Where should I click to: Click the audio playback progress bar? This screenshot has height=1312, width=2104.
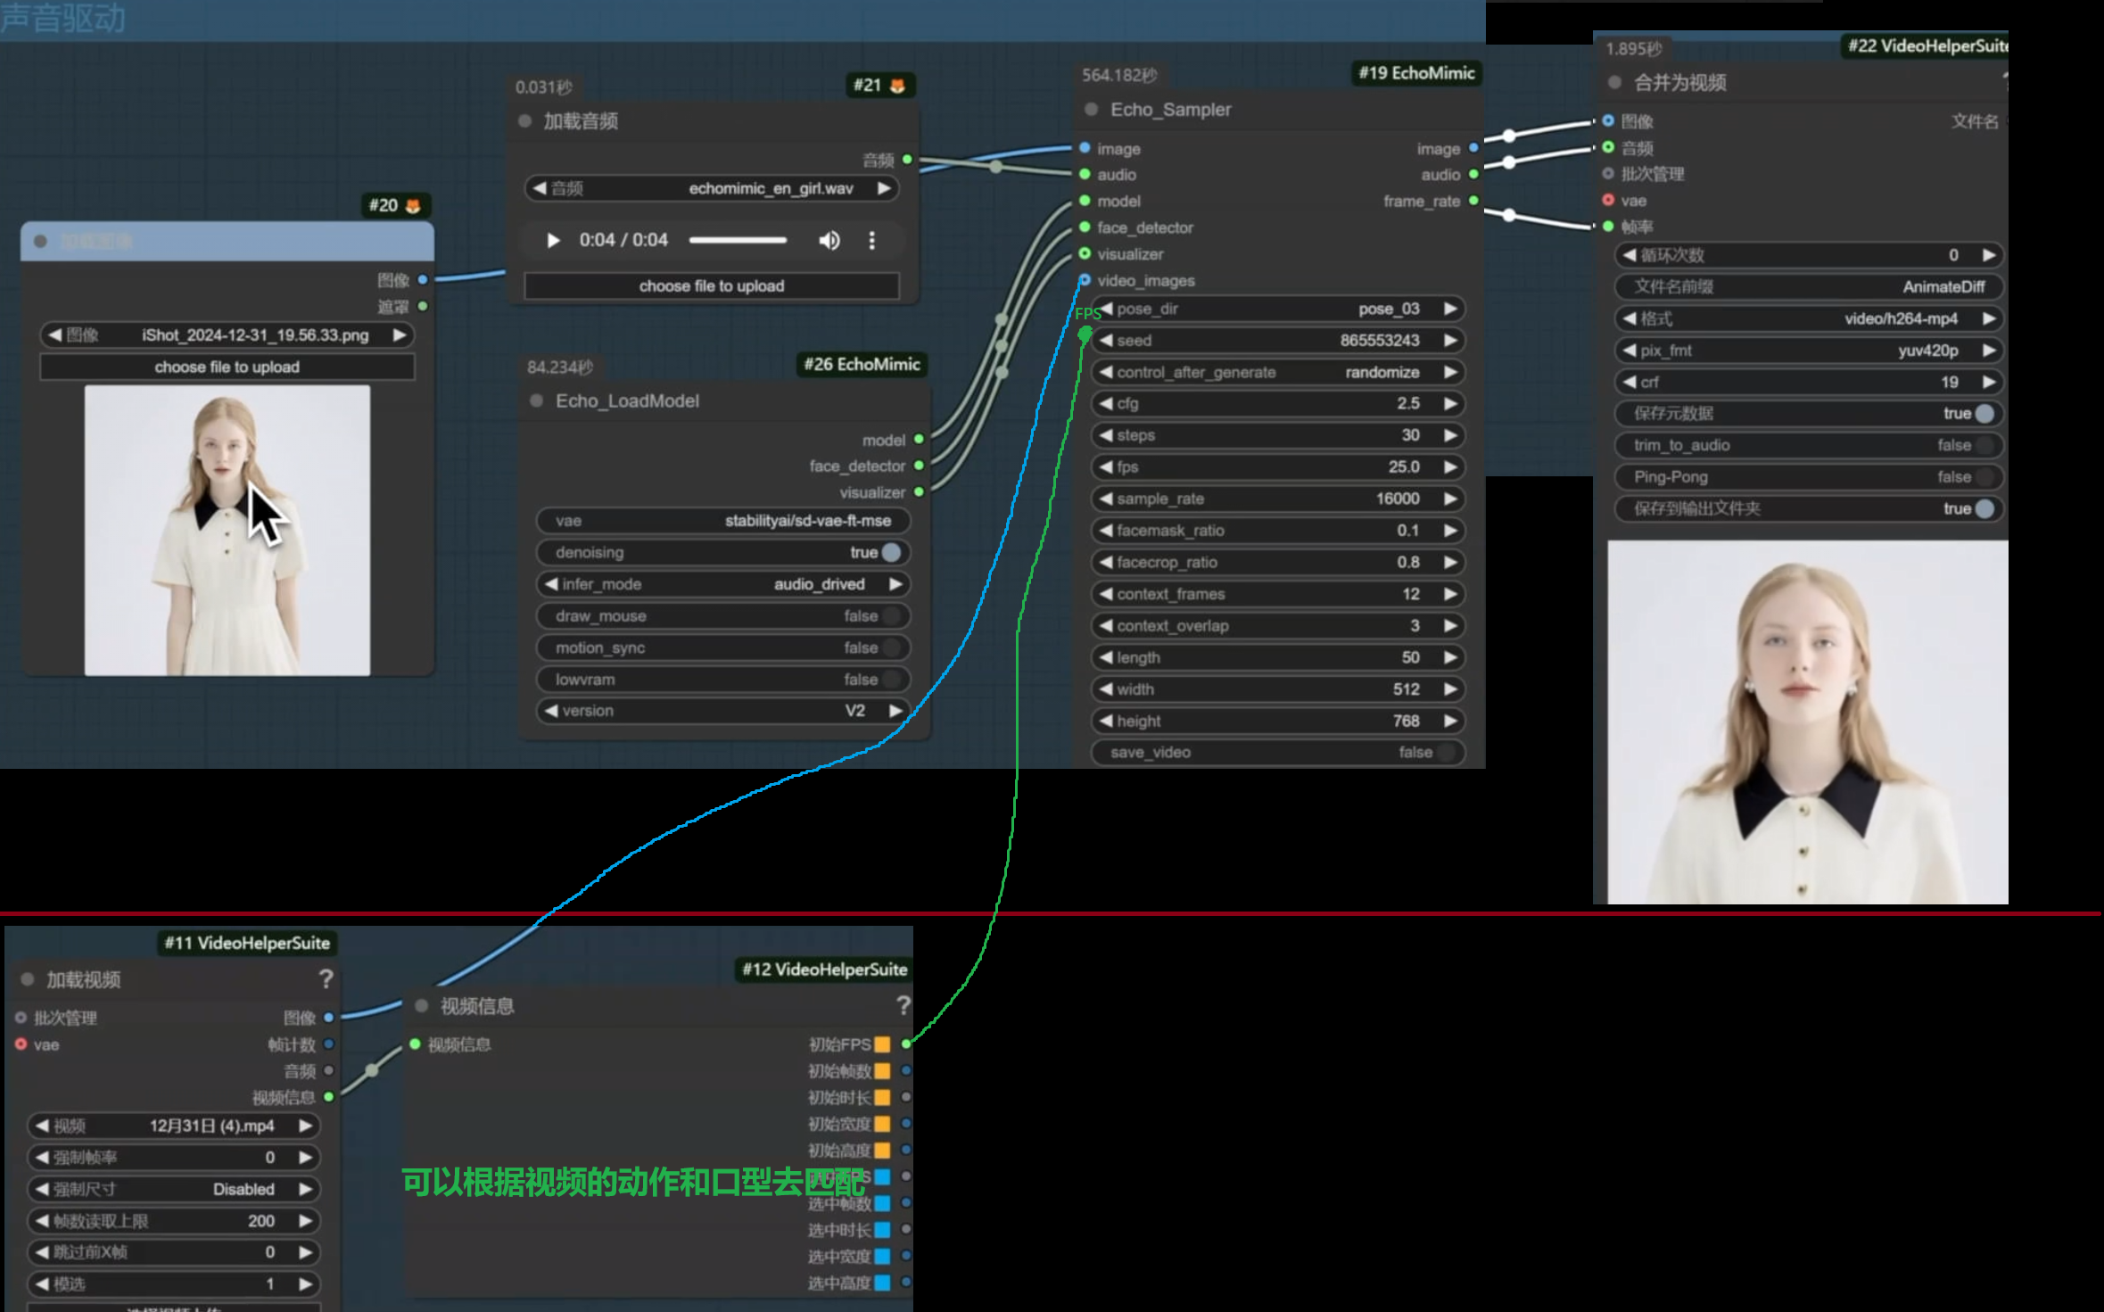tap(738, 240)
